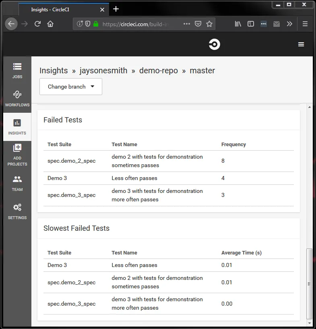Click the Add Projects sidebar icon

pyautogui.click(x=17, y=155)
